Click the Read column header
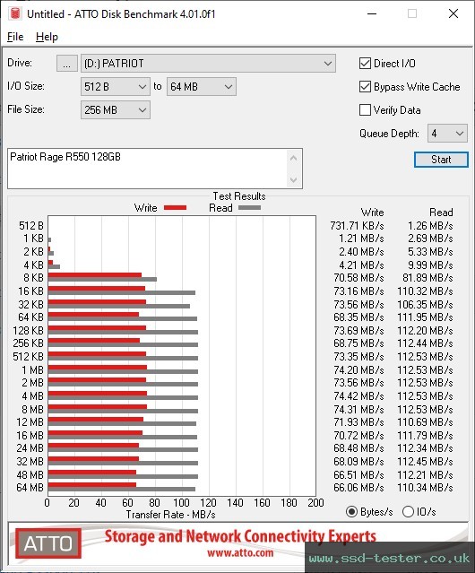Viewport: 475px width, 573px height. 441,213
